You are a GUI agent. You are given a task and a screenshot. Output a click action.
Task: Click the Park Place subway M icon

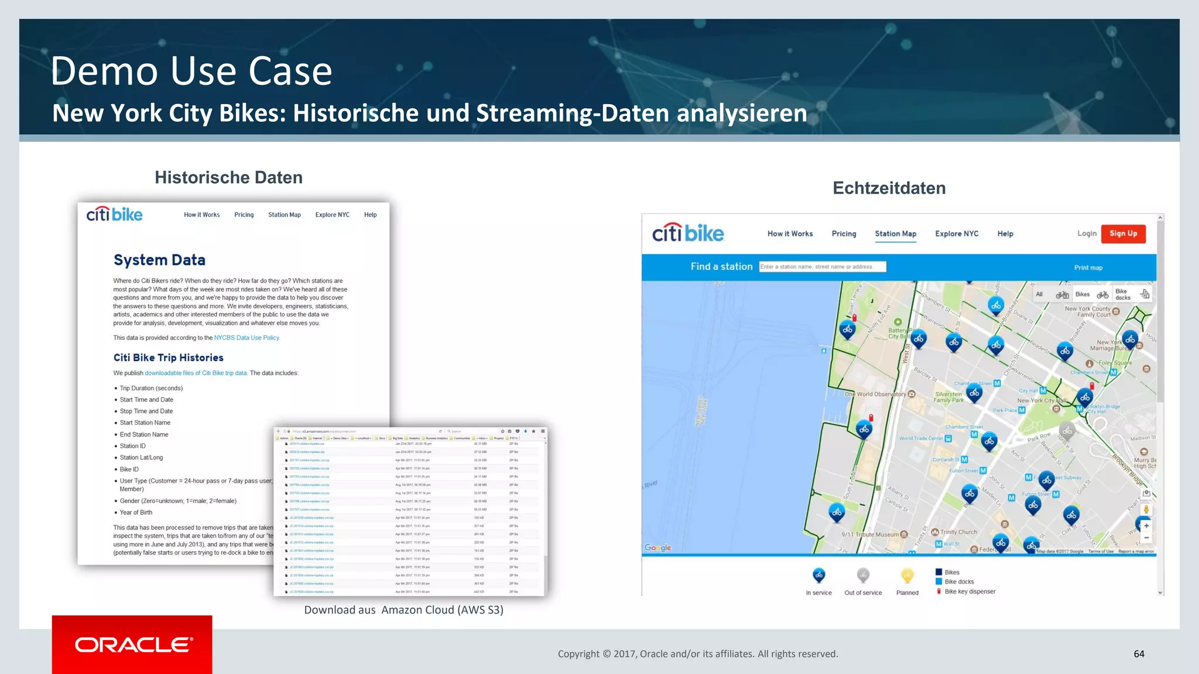[x=1022, y=410]
